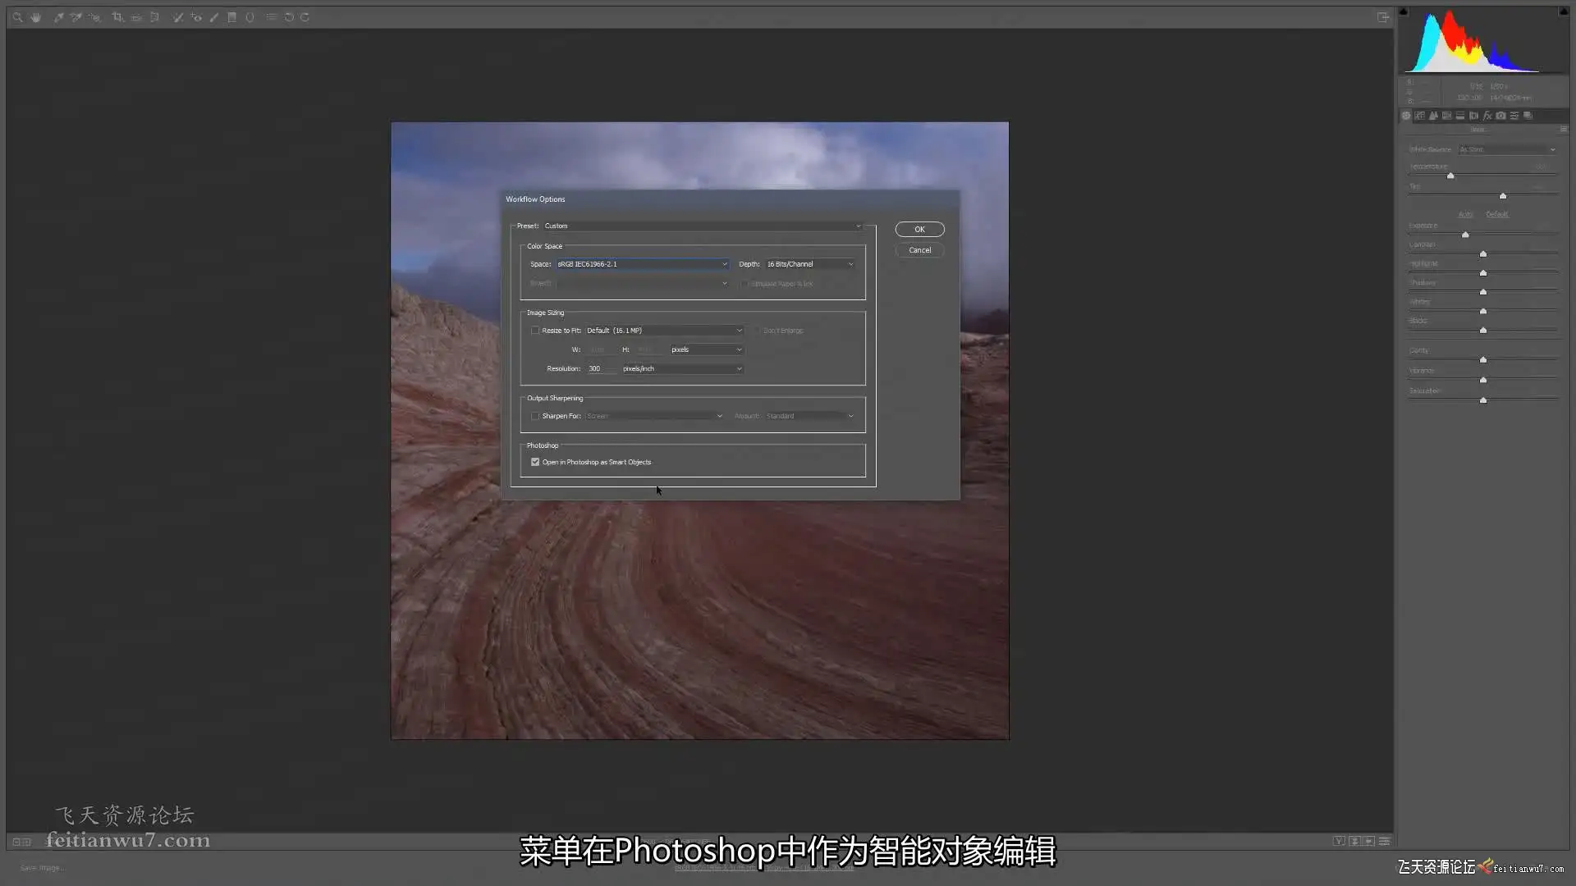1576x886 pixels.
Task: Select the Graduated Filter tool
Action: tap(231, 17)
